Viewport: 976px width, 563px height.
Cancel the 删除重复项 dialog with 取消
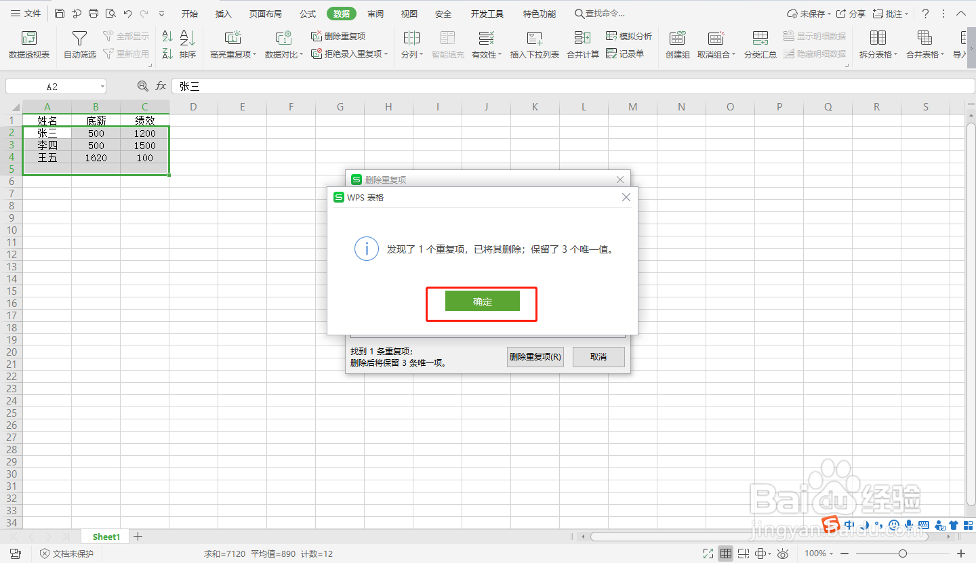pos(598,356)
